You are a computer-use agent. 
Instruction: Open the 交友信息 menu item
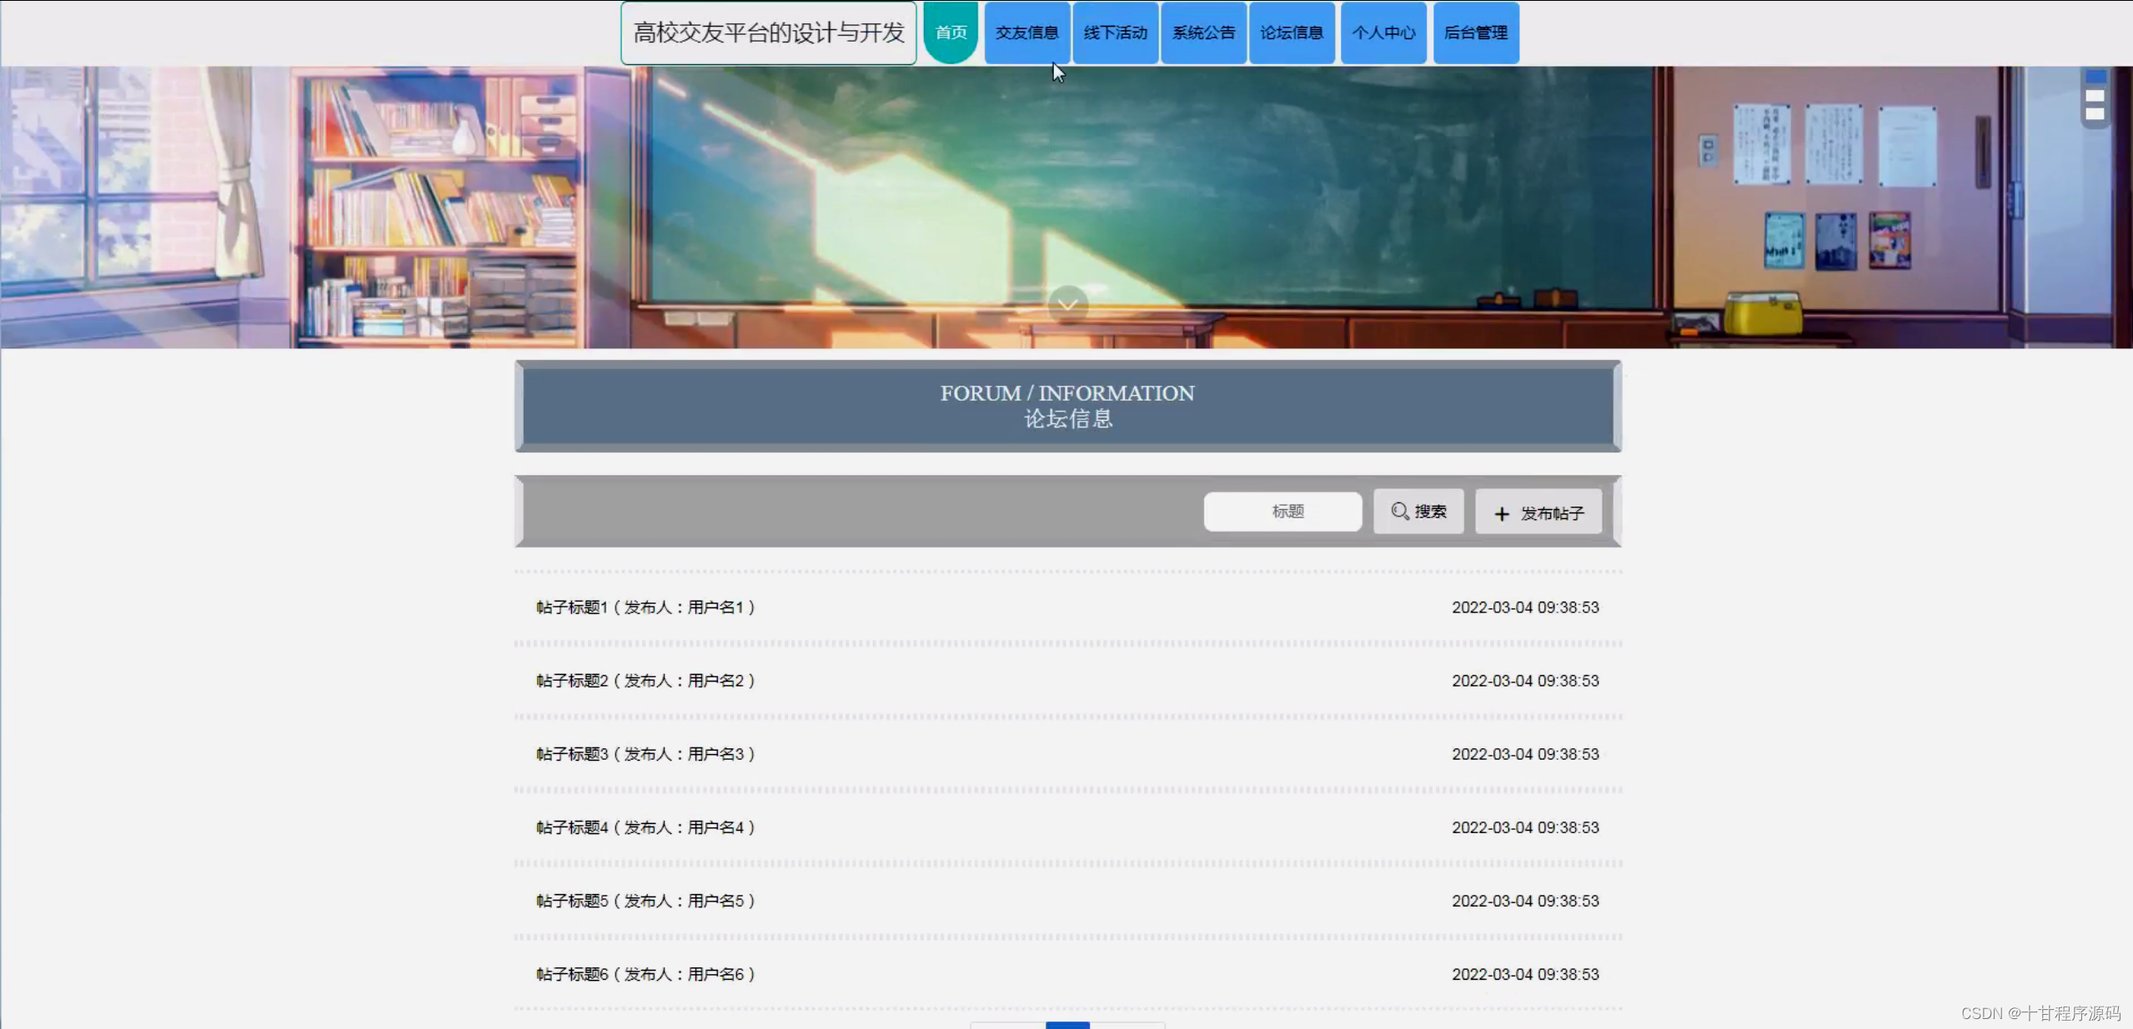[x=1026, y=32]
